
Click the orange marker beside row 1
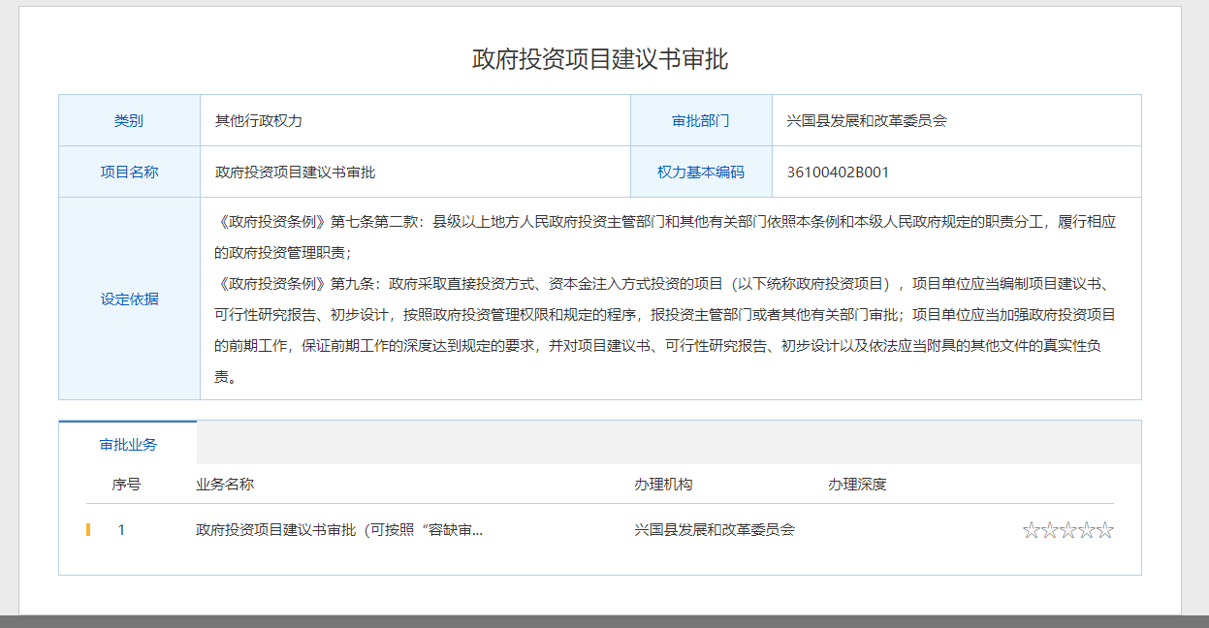point(88,530)
